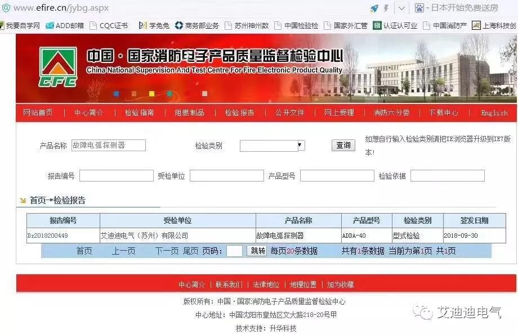Click 加为收藏 in the footer

coord(340,284)
